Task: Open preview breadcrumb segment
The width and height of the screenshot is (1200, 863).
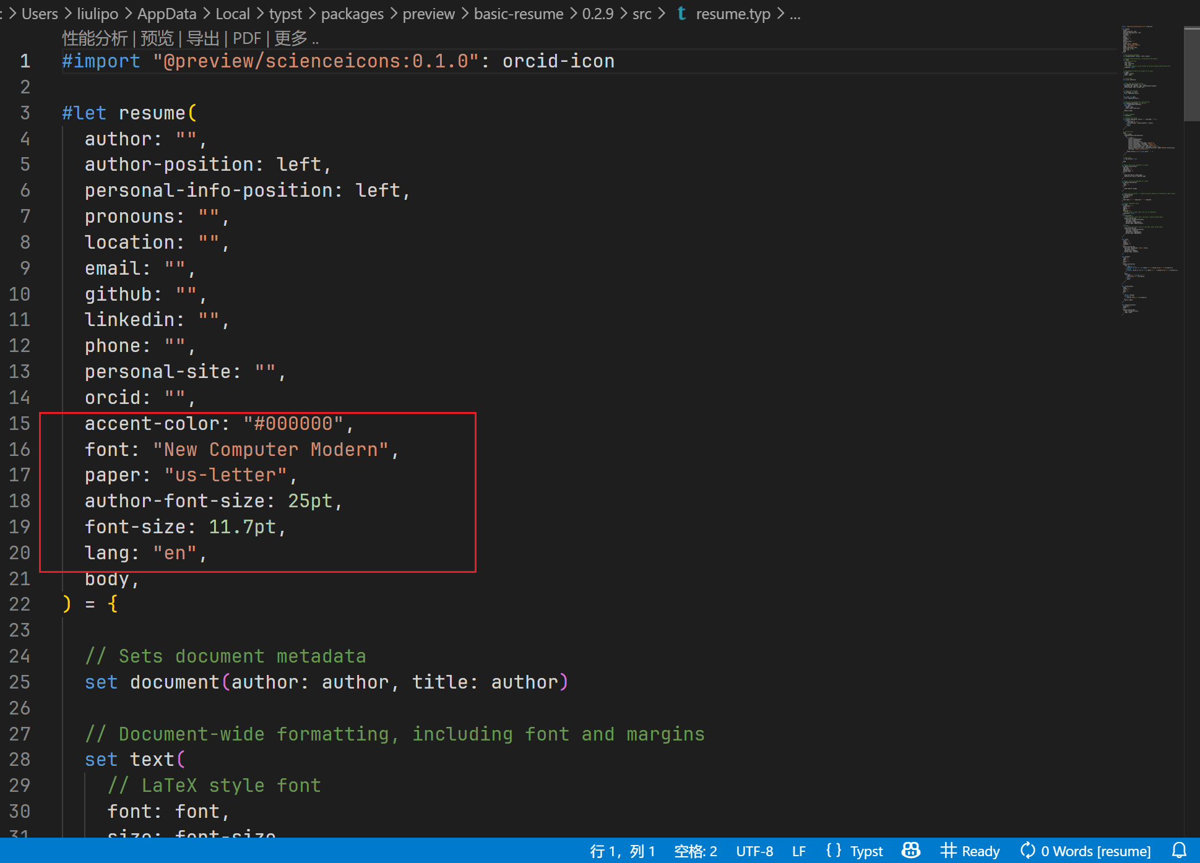Action: click(429, 14)
